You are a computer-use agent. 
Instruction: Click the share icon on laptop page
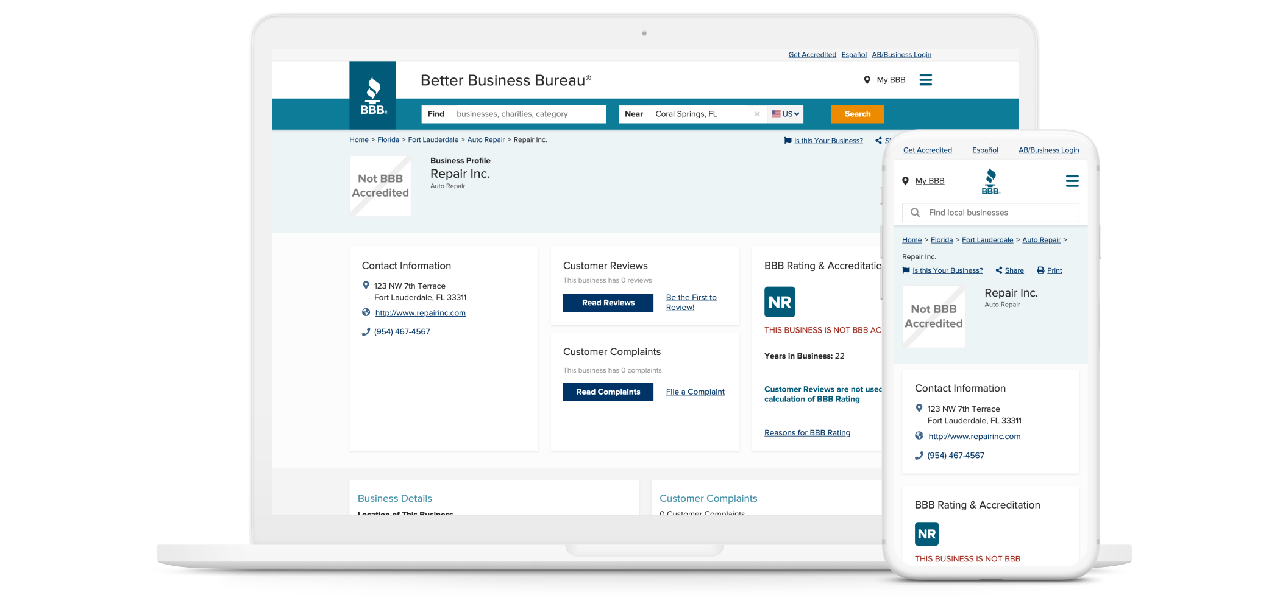coord(878,141)
